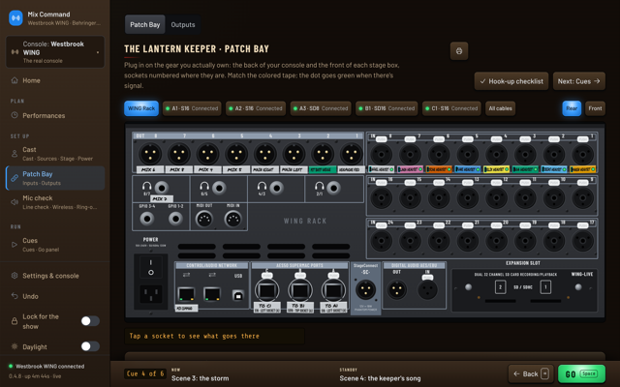Tap the GPIO 1-2 jack

[x=175, y=219]
